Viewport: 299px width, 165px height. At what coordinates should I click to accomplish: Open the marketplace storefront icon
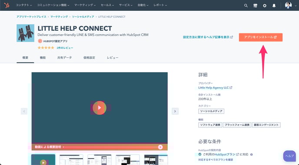tap(256, 6)
